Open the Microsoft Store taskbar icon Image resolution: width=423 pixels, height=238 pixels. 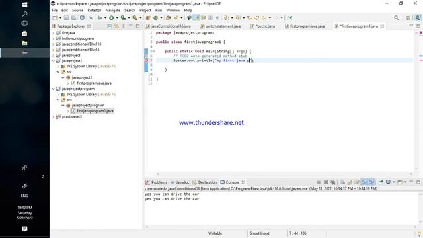(x=24, y=34)
